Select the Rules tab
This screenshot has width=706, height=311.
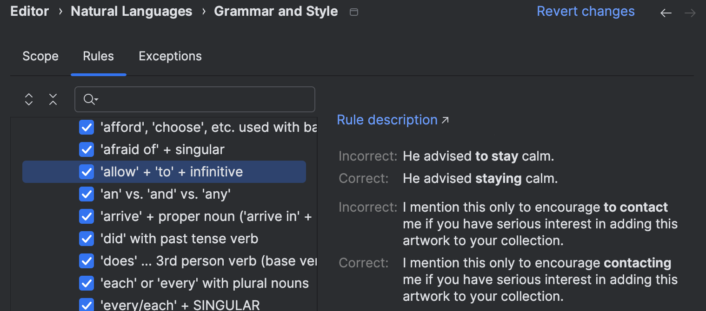point(98,56)
